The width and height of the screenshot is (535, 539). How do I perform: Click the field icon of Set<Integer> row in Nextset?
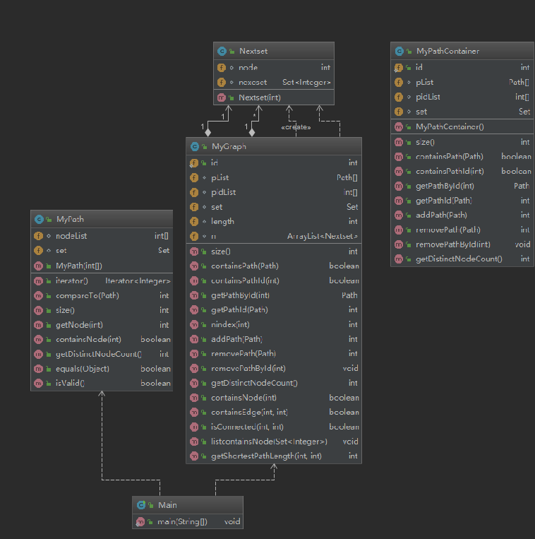coord(222,82)
